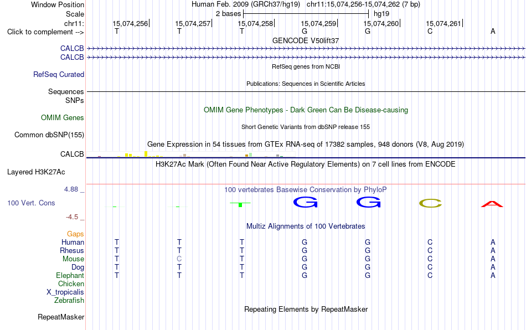Click the second blue G conservation logo letter
Image resolution: width=526 pixels, height=330 pixels.
(x=368, y=202)
